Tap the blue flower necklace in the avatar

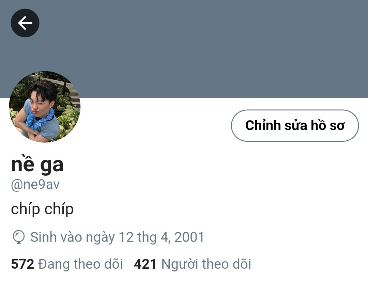coord(40,120)
